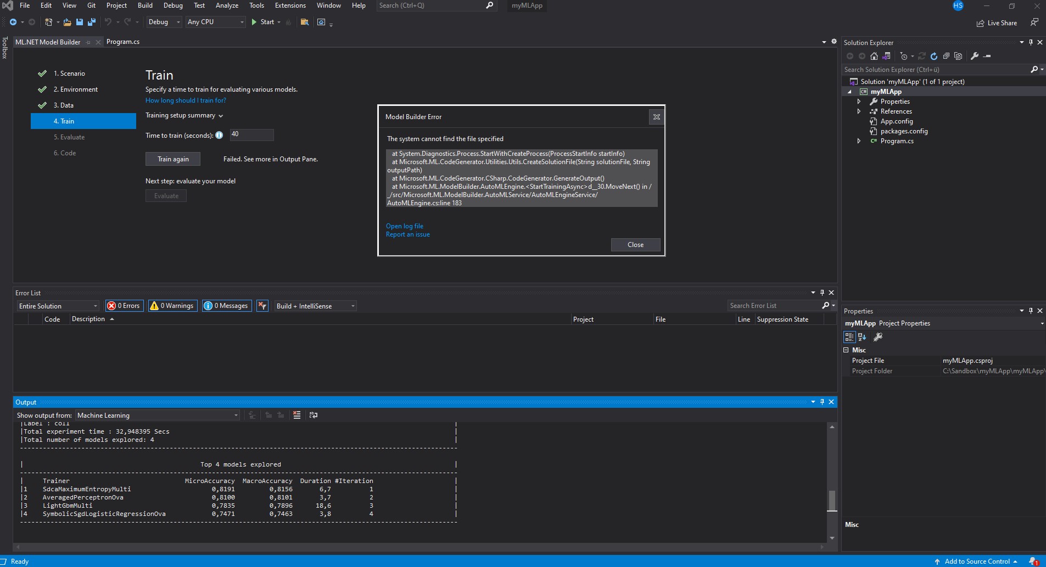The height and width of the screenshot is (567, 1046).
Task: Open the File menu
Action: [x=25, y=5]
